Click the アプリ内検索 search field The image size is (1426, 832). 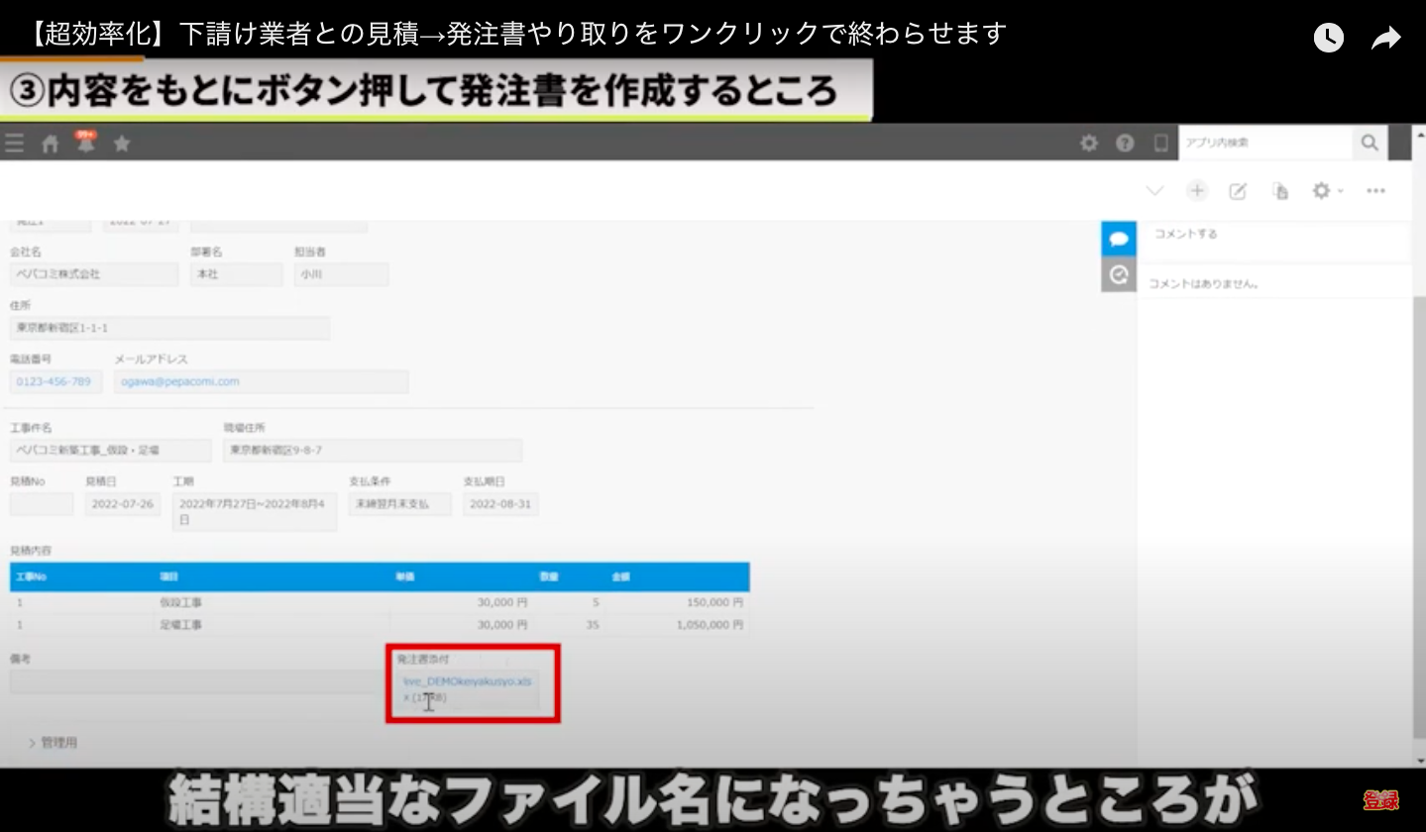pos(1265,143)
